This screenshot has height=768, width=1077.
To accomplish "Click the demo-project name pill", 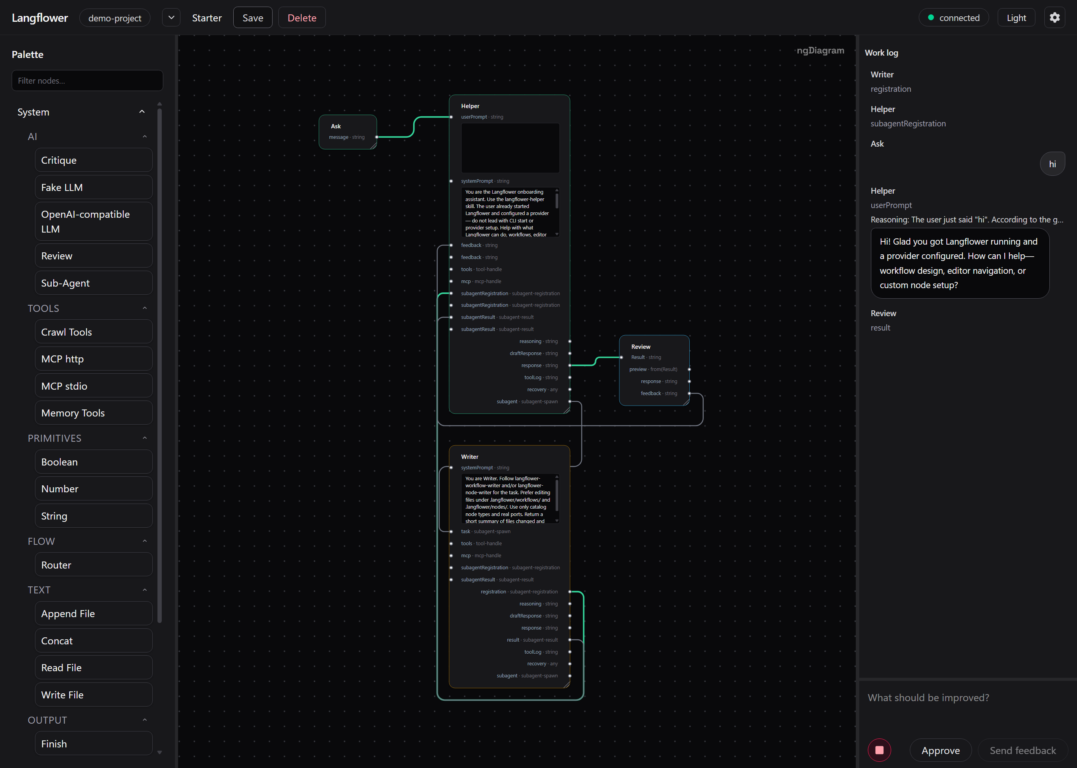I will click(114, 17).
